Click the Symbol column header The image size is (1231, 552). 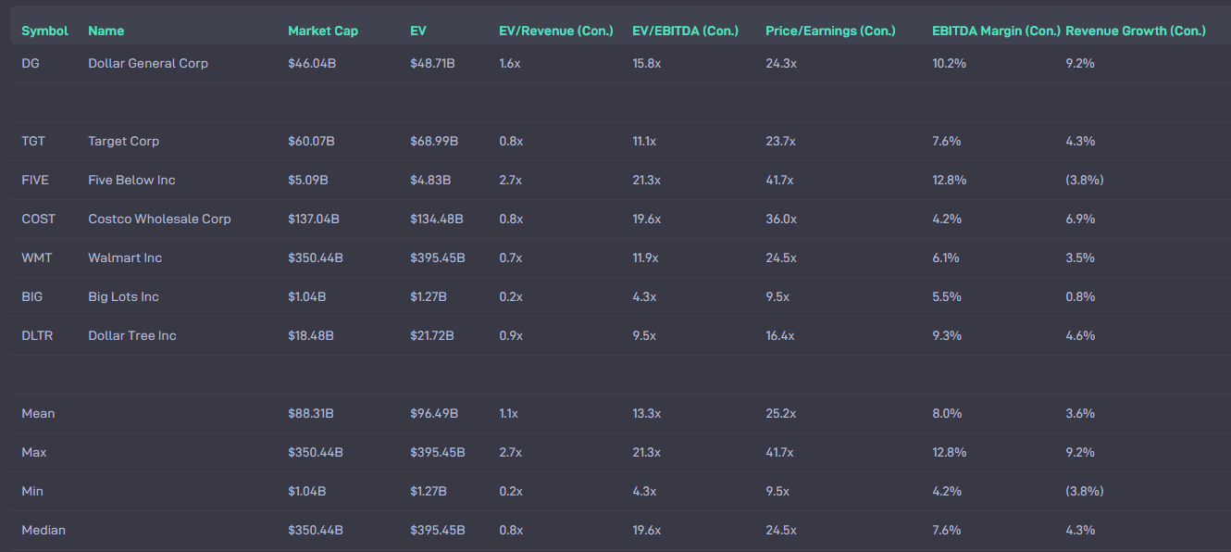45,31
